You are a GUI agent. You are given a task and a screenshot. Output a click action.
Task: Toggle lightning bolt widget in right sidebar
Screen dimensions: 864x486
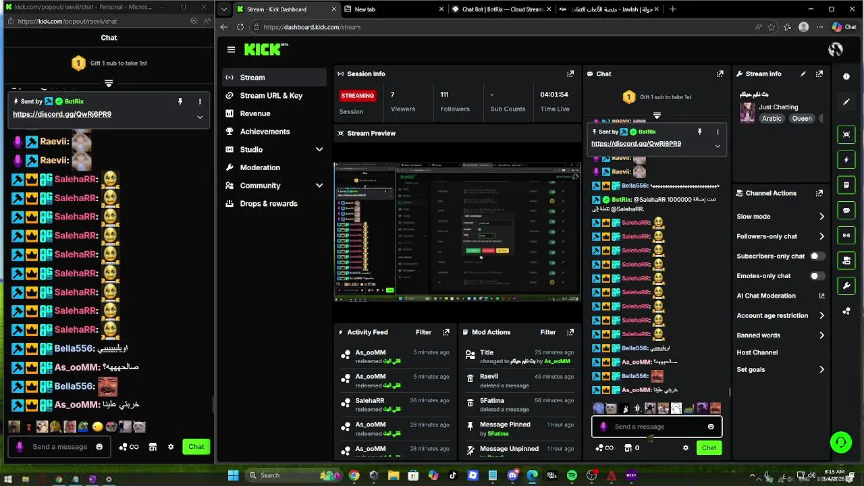pyautogui.click(x=846, y=160)
